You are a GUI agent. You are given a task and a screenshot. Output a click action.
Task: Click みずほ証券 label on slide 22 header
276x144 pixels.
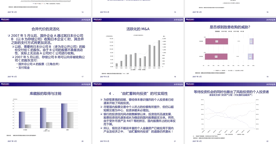tap(271, 84)
